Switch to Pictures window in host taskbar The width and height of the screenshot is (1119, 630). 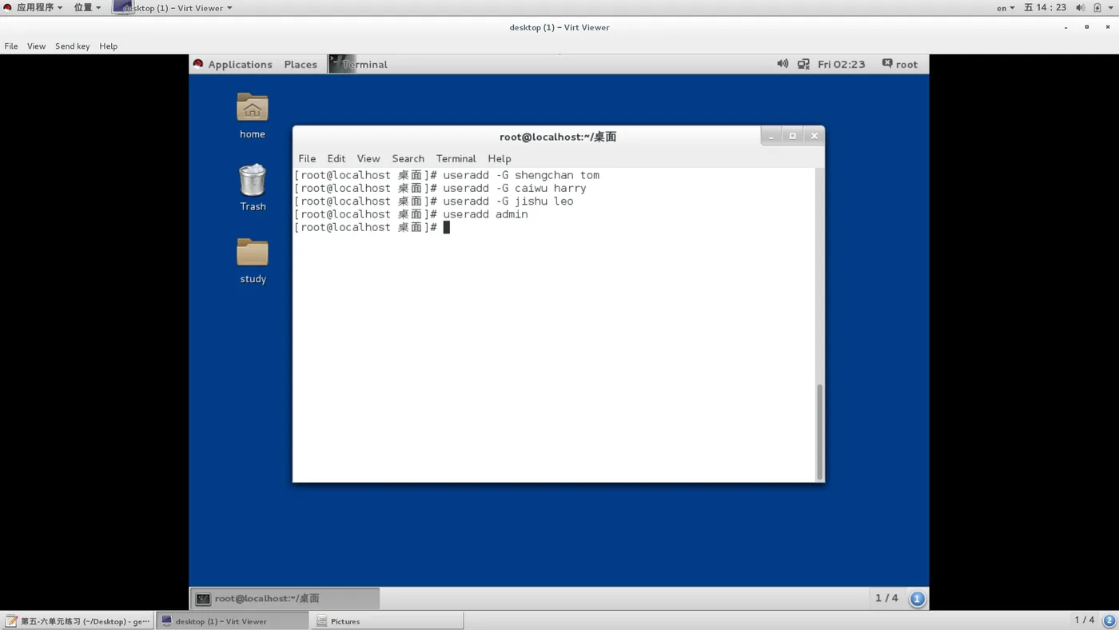tap(387, 621)
